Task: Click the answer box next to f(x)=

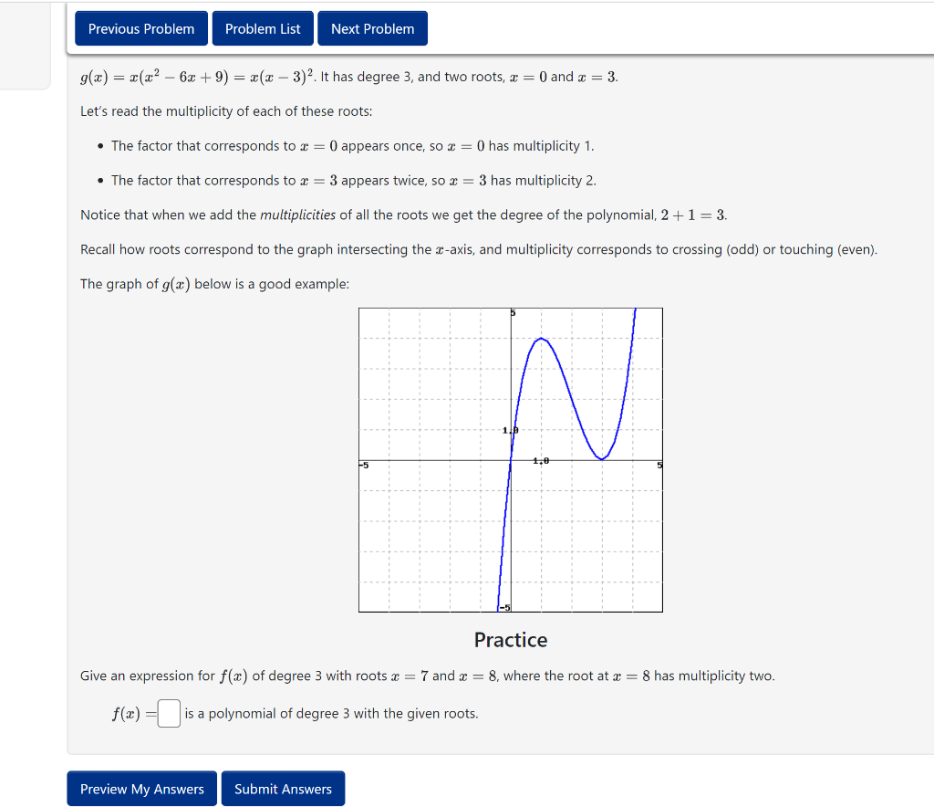Action: coord(169,713)
